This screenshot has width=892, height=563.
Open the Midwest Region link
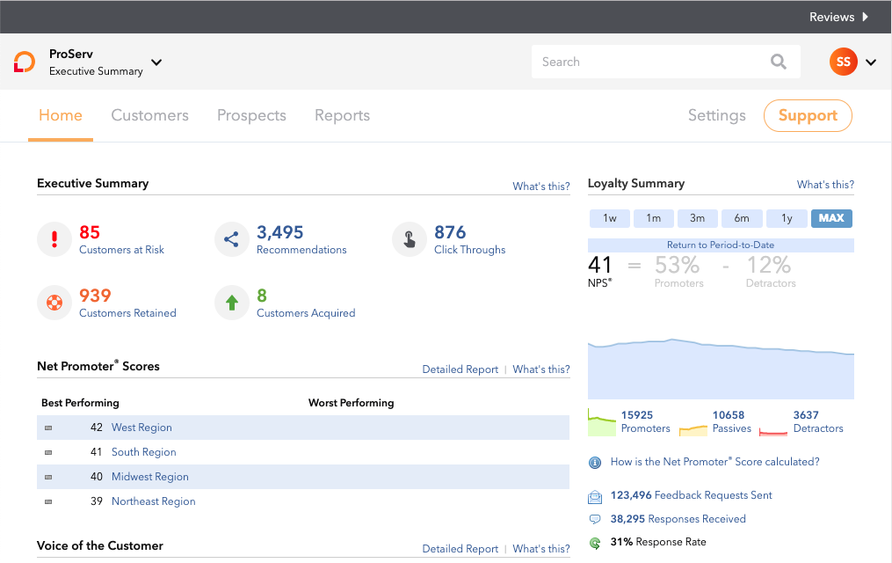[150, 477]
